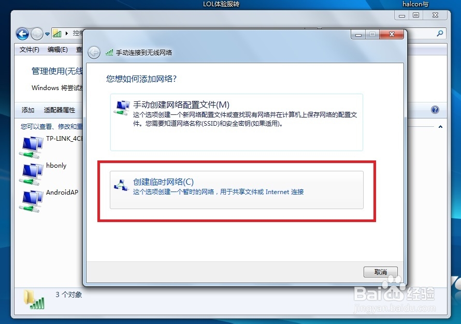Open the recent pages dropdown arrow
Viewport: 461px width, 324px height.
[47, 34]
